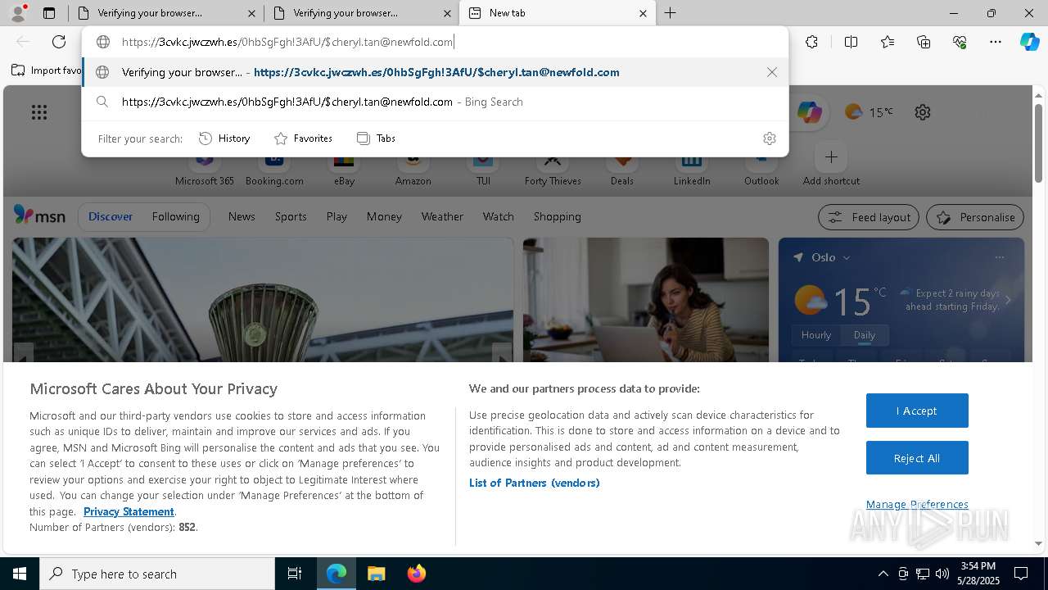Open search filter settings gear
The width and height of the screenshot is (1048, 590).
[769, 138]
